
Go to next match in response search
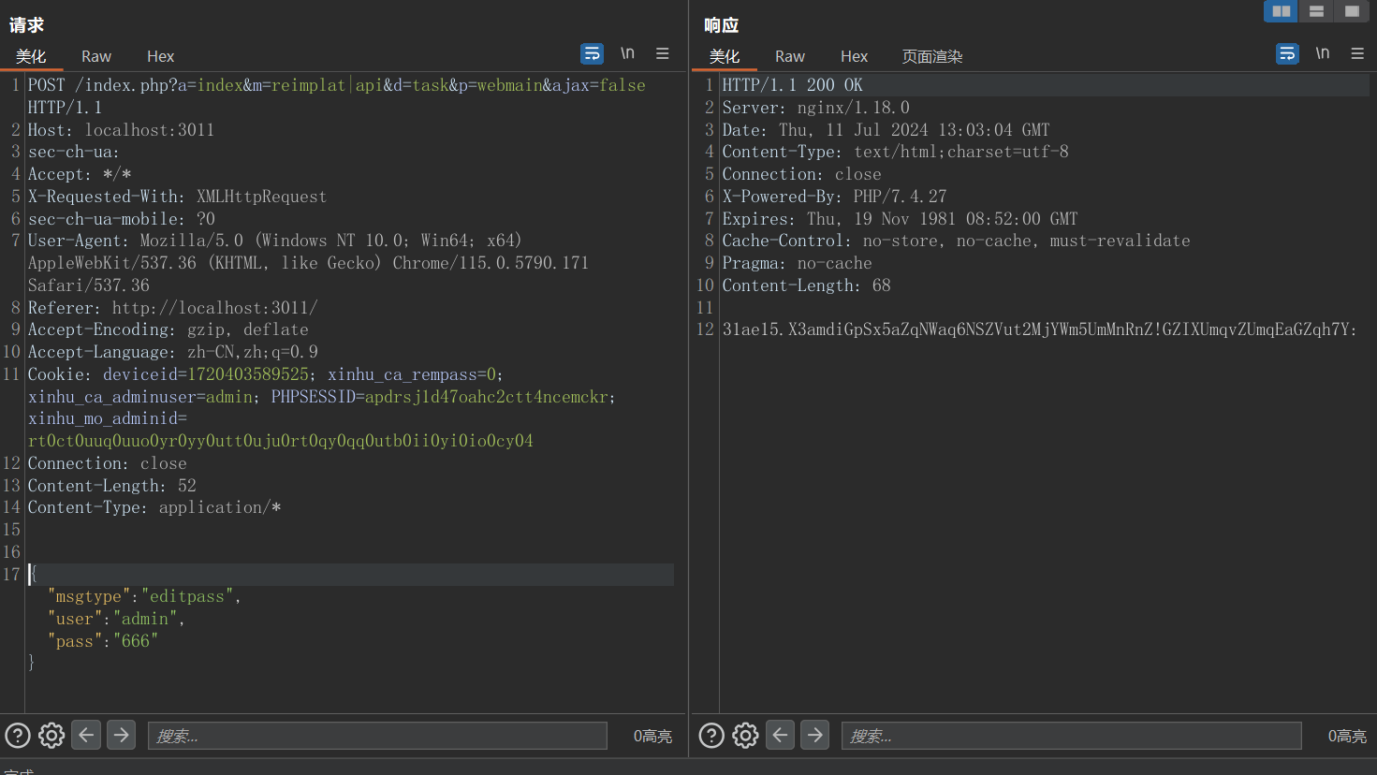tap(814, 736)
